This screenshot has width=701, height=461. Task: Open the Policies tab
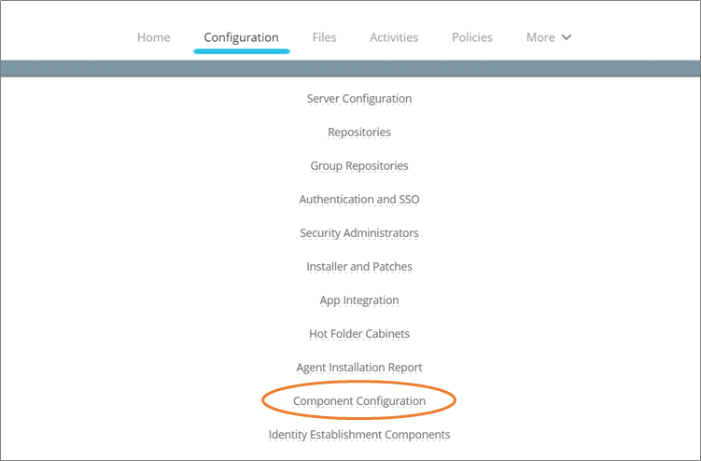[472, 37]
